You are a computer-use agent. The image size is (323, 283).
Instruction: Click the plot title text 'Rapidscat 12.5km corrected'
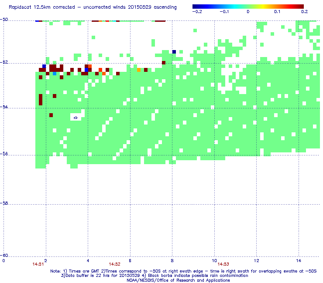42,7
